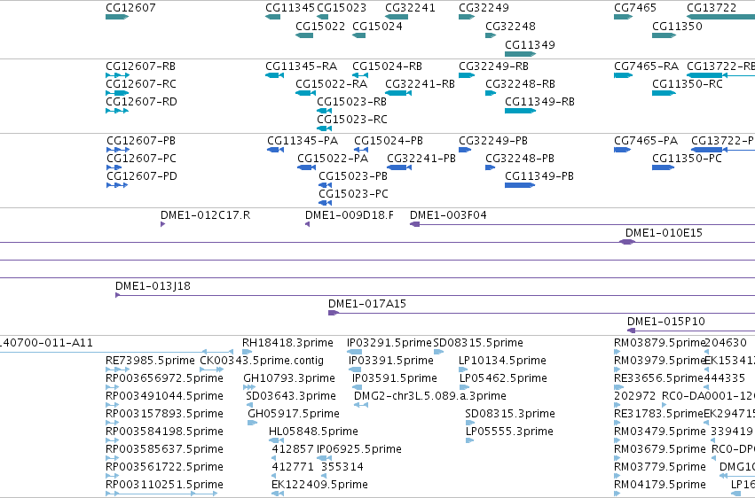Select clone DME1-003F04
Screen dimensions: 755x498
click(x=582, y=224)
